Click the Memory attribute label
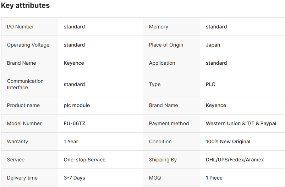 (x=159, y=27)
